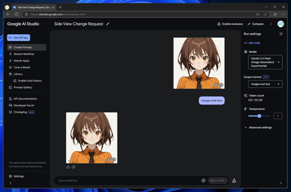Viewport: 291px width, 192px height.
Task: Click the Temperature value field
Action: point(278,116)
